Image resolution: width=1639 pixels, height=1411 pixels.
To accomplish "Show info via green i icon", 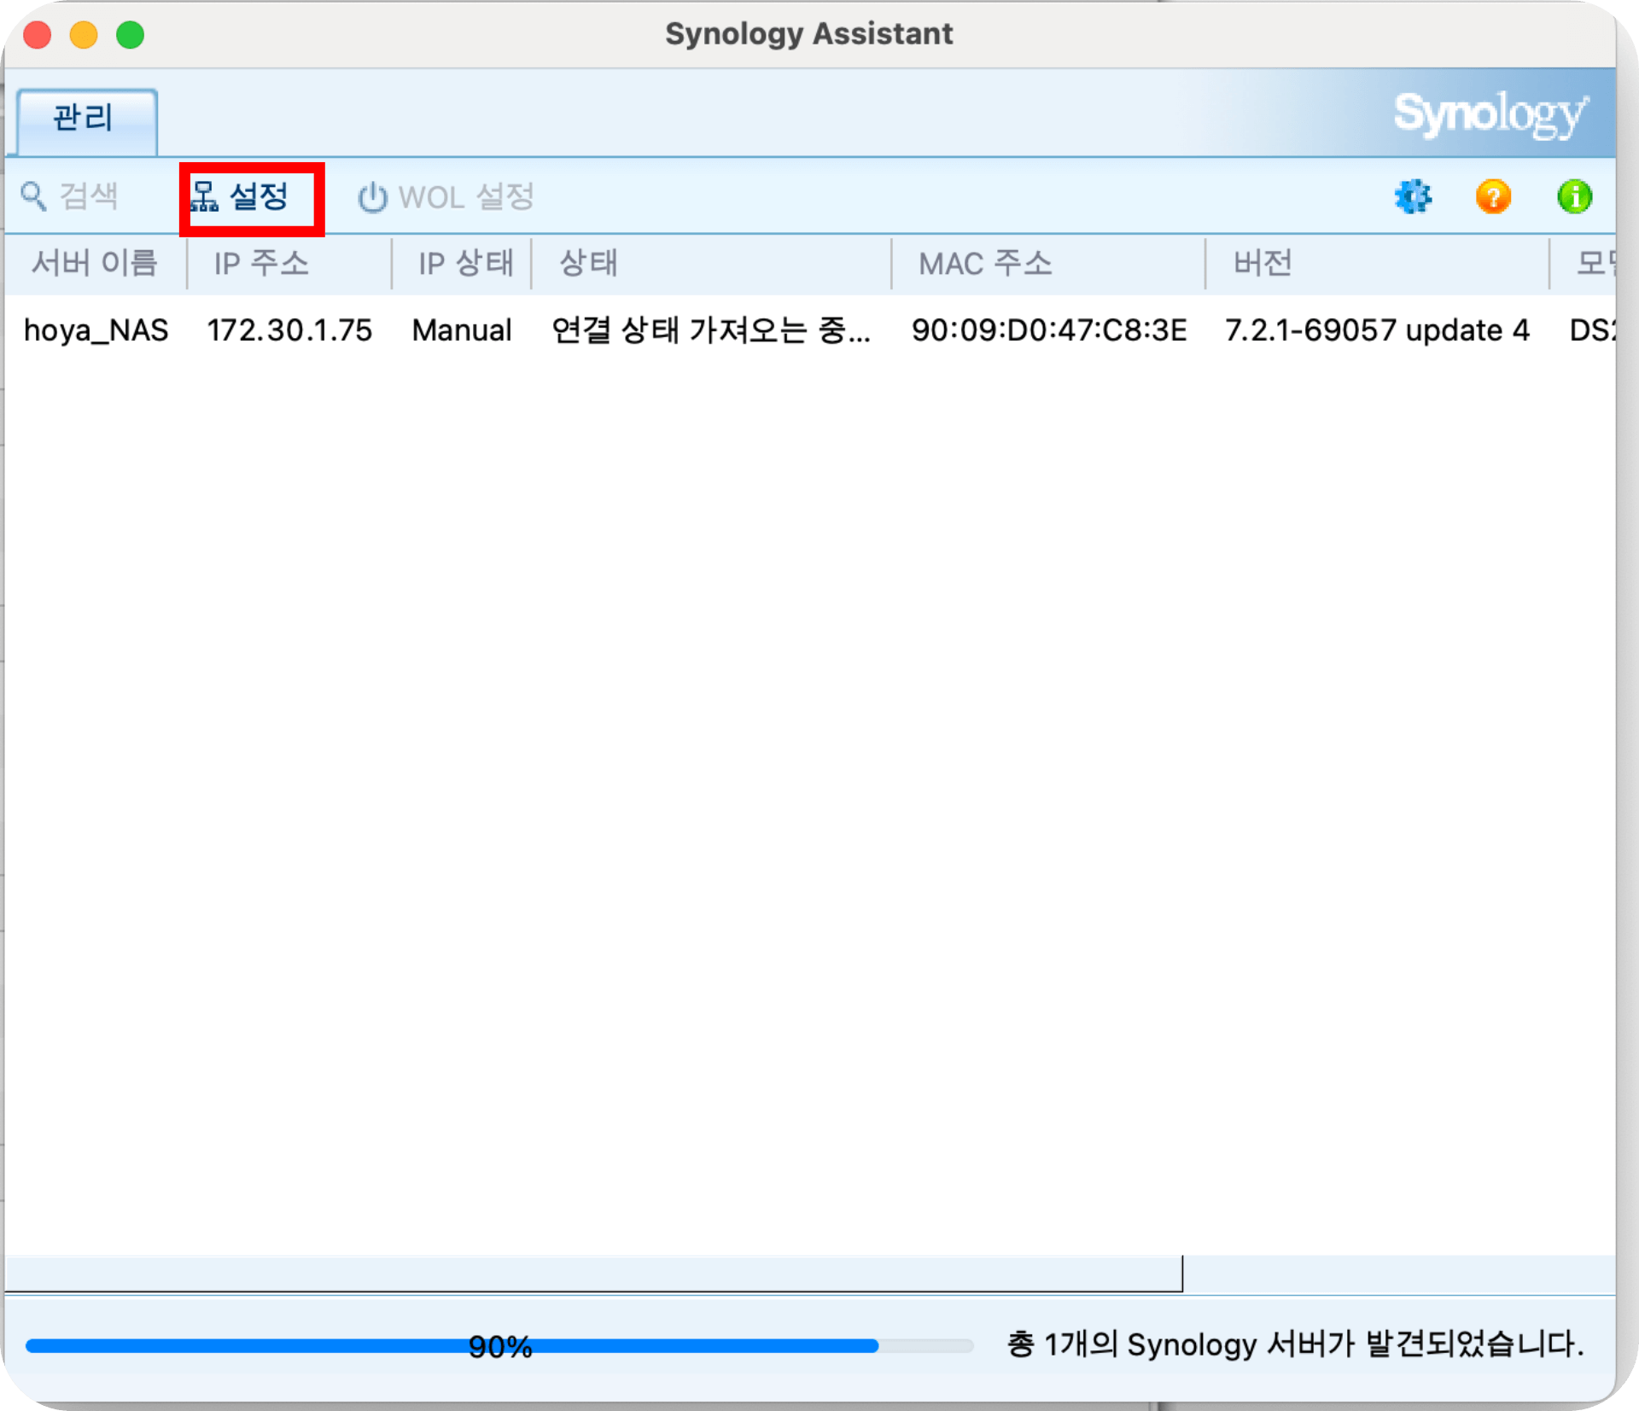I will tap(1574, 197).
